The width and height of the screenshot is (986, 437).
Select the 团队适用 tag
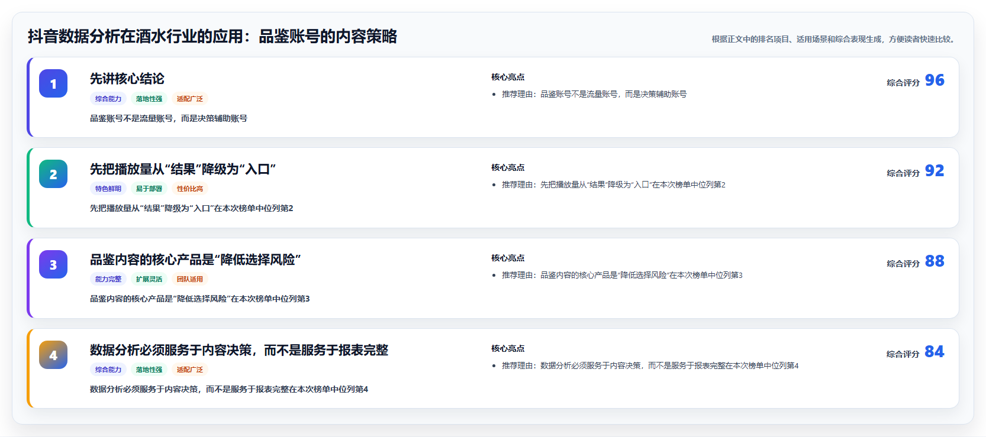190,279
